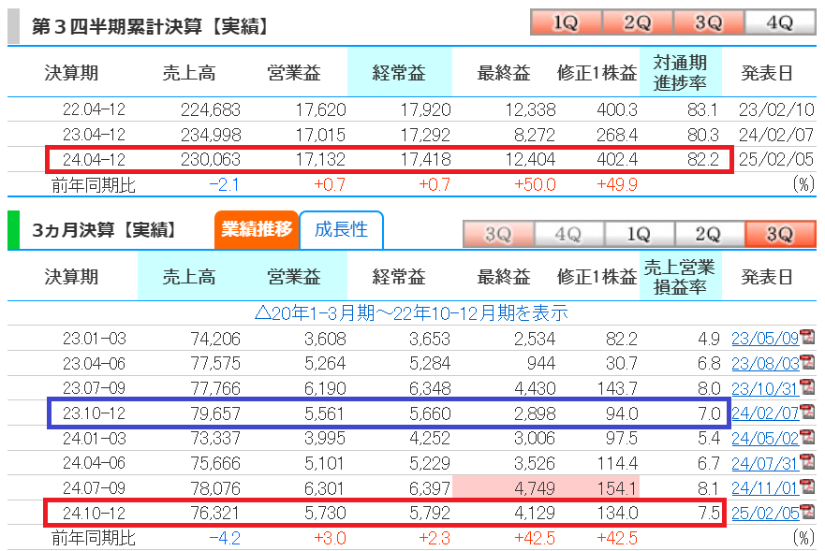Viewport: 825px width, 551px height.
Task: Open 24/05/02 announcement link
Action: pos(765,438)
